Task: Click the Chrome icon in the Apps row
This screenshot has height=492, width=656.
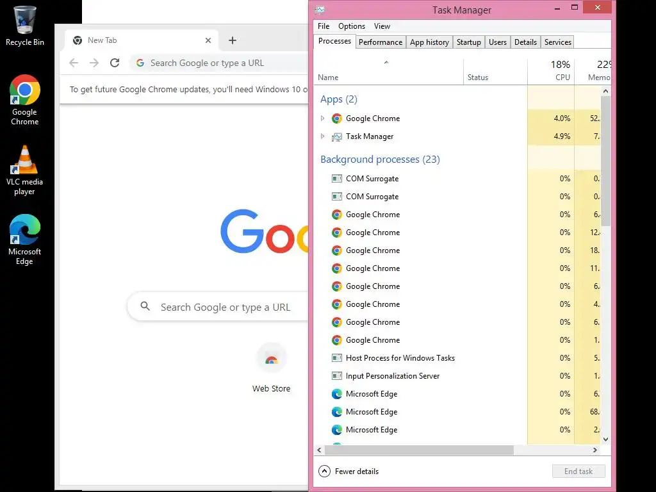Action: point(337,119)
